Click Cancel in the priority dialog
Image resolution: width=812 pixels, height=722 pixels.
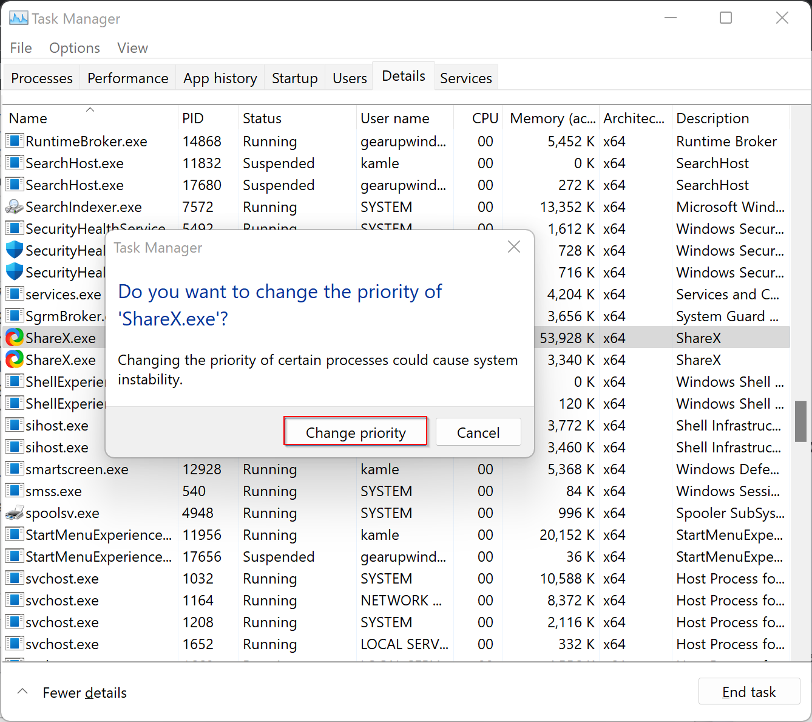[x=478, y=432]
